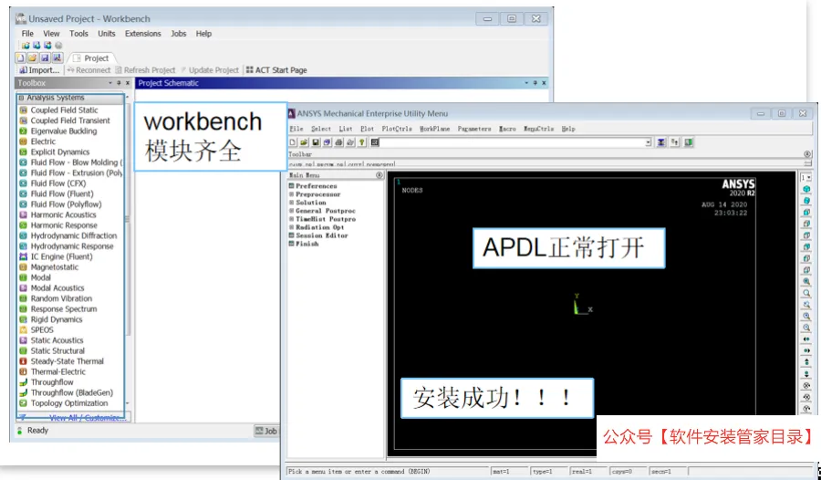Open Workbench Jobs menu

[x=179, y=34]
